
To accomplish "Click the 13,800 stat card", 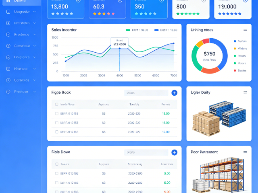I will (66, 8).
